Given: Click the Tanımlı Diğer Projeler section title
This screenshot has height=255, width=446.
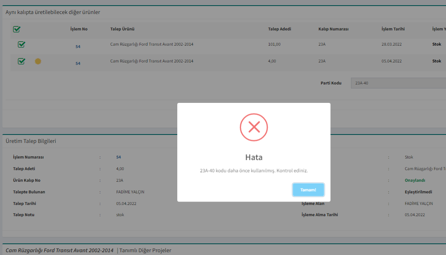Looking at the screenshot, I should (x=145, y=251).
